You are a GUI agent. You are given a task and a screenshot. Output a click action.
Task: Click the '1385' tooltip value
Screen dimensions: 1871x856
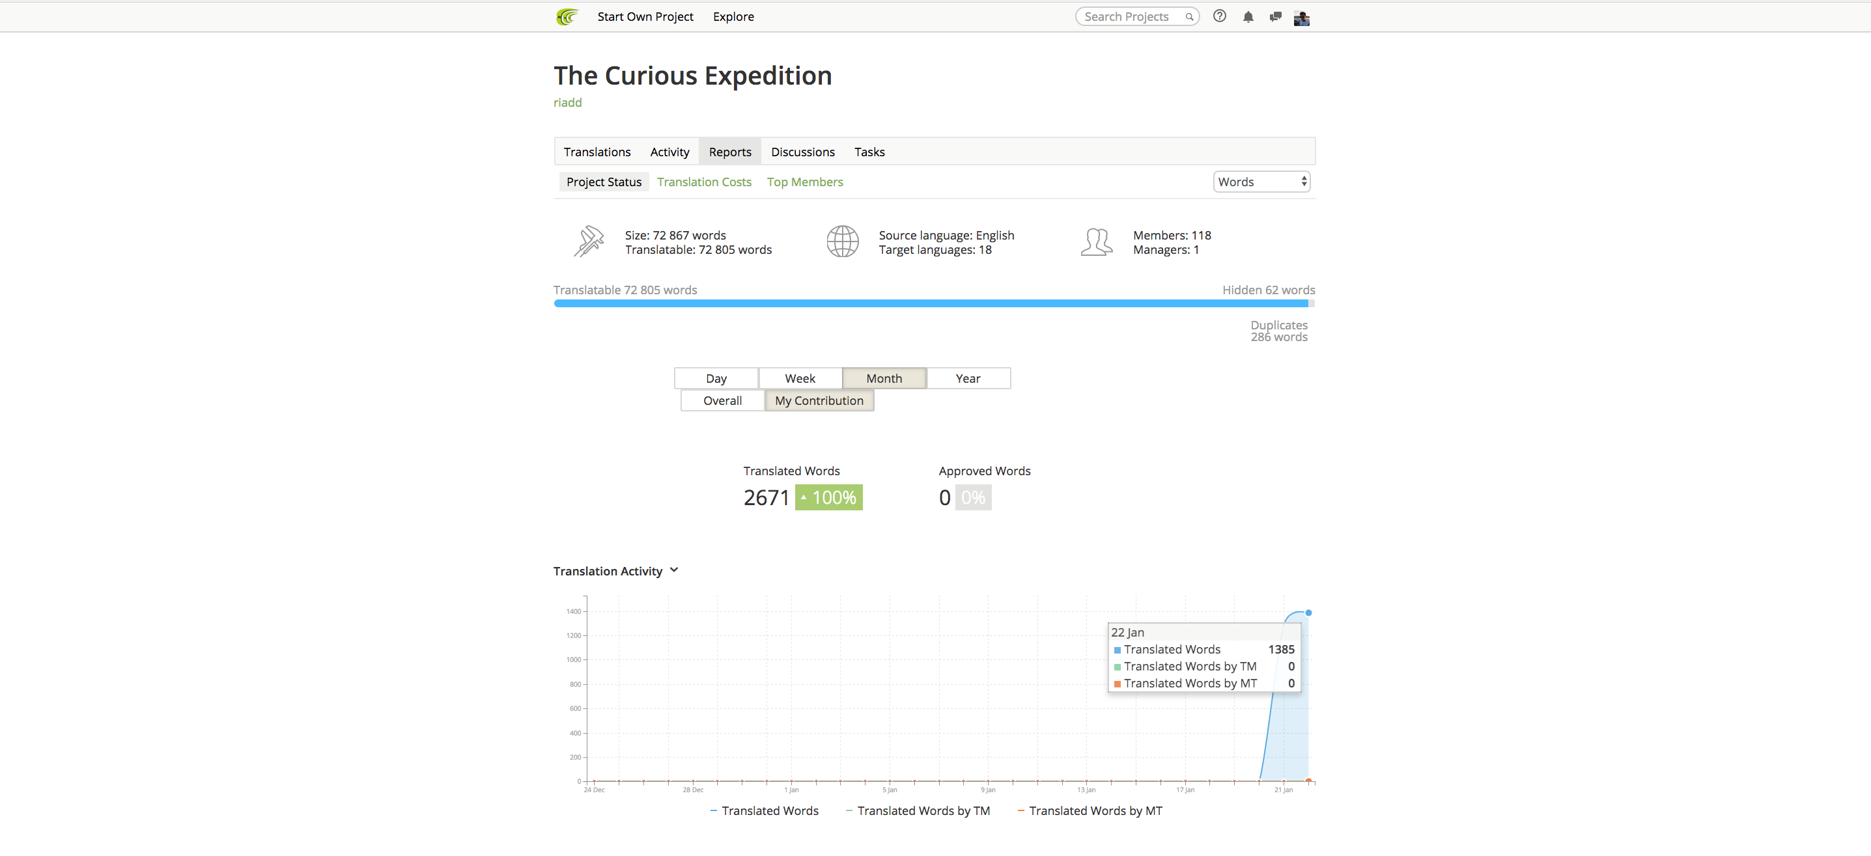(1281, 650)
